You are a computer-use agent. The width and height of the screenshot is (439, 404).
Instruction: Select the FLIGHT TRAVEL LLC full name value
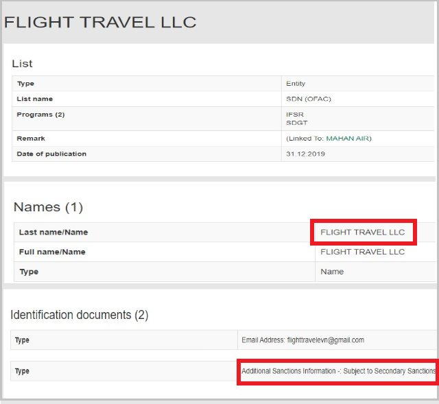(362, 252)
